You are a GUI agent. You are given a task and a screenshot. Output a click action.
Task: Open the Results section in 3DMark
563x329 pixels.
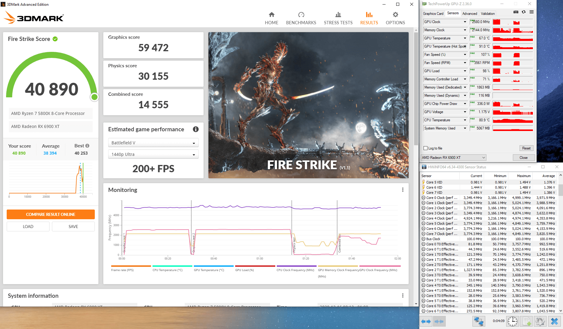point(369,18)
